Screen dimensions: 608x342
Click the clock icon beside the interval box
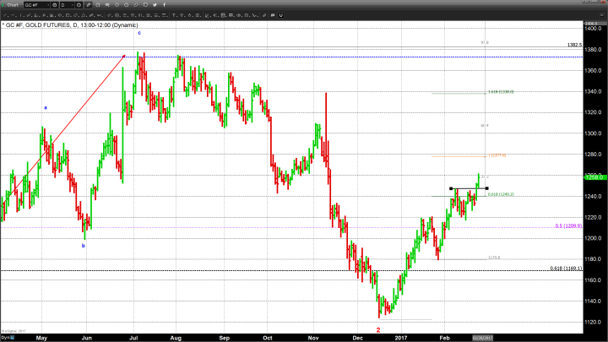tap(79, 5)
